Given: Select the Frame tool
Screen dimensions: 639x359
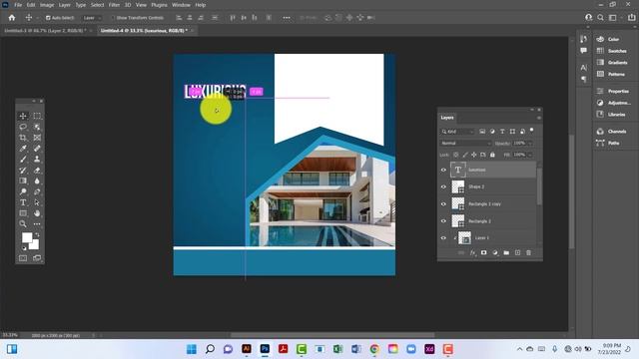Looking at the screenshot, I should point(37,138).
